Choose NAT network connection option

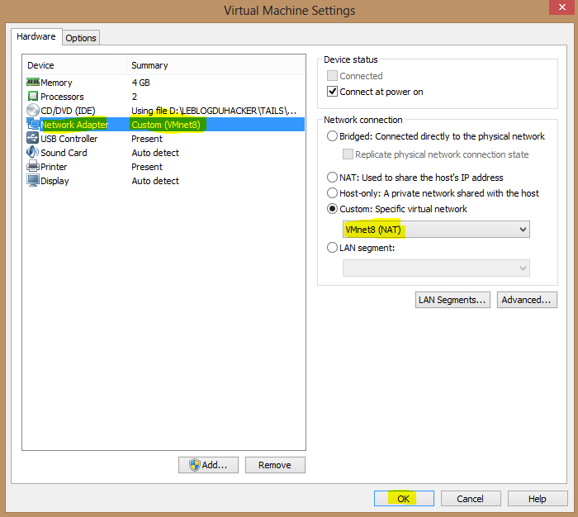(x=332, y=178)
